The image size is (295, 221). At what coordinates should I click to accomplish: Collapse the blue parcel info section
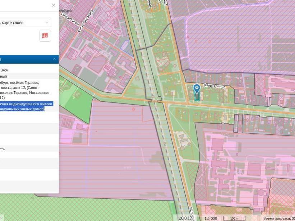click(54, 59)
